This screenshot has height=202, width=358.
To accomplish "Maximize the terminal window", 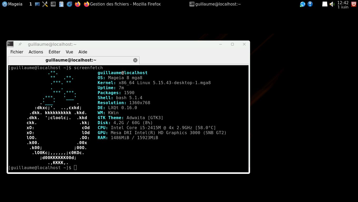I will pyautogui.click(x=232, y=44).
